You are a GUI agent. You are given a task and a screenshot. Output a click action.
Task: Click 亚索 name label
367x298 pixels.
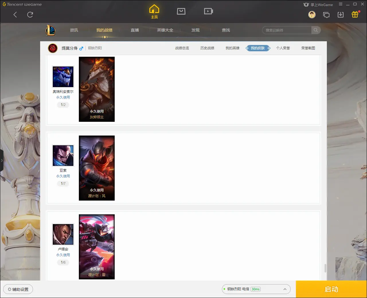63,170
